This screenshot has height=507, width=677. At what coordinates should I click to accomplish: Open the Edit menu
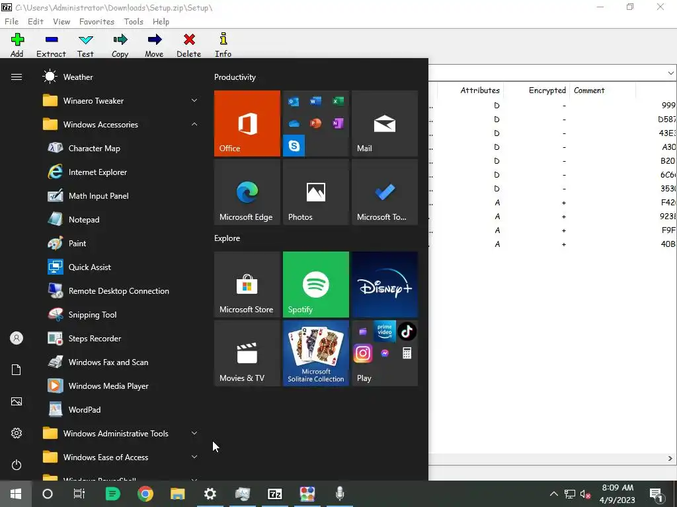pyautogui.click(x=36, y=22)
